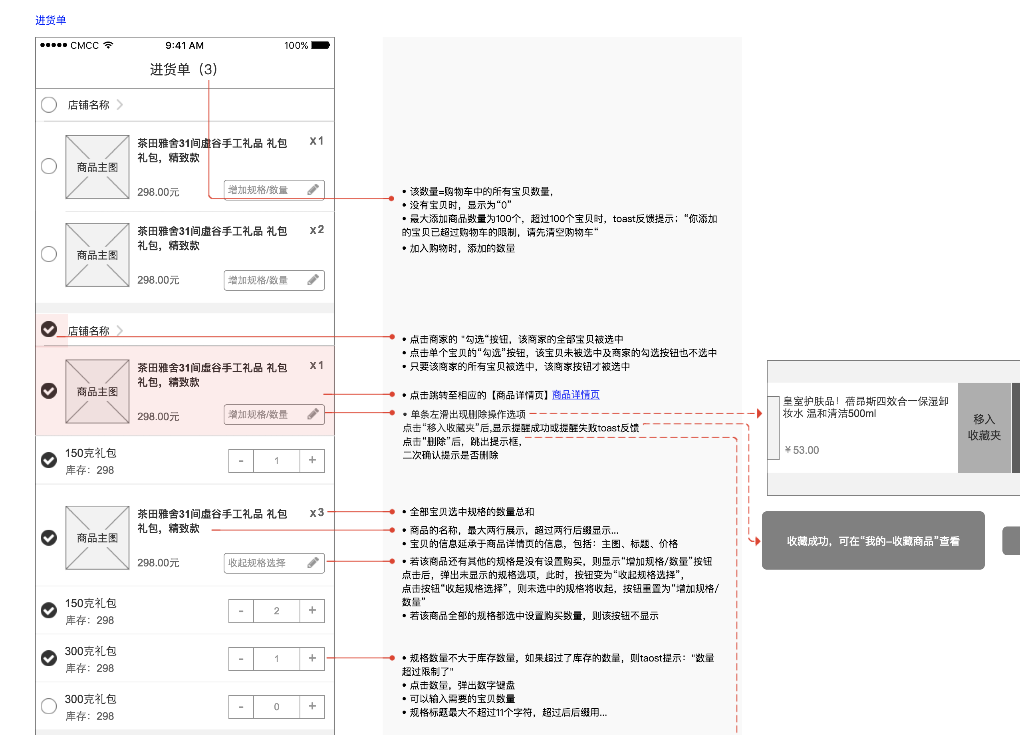Uncheck the 150克礼包 row with quantity 1
Screen dimensions: 1020x735
click(49, 460)
